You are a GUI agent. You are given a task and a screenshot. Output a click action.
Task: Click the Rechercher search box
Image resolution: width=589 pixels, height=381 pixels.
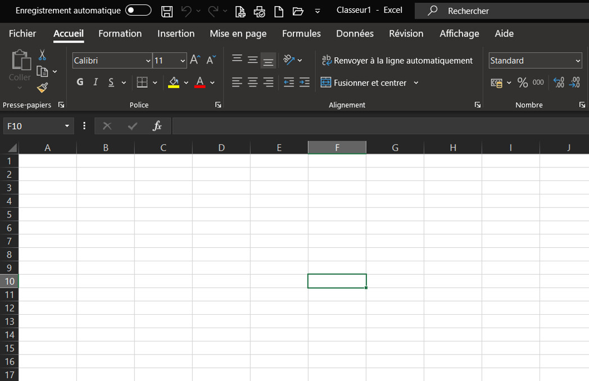(501, 11)
